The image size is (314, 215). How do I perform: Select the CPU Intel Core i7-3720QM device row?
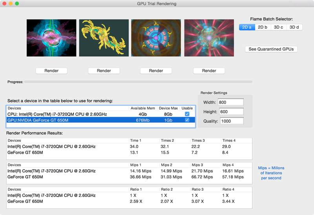click(101, 114)
